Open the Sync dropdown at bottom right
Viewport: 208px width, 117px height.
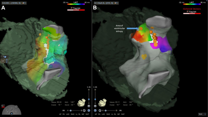point(202,114)
